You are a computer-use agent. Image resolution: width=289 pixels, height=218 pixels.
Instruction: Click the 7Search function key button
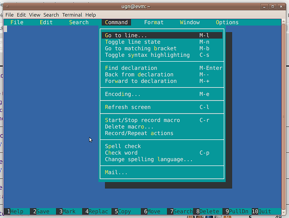pos(181,211)
